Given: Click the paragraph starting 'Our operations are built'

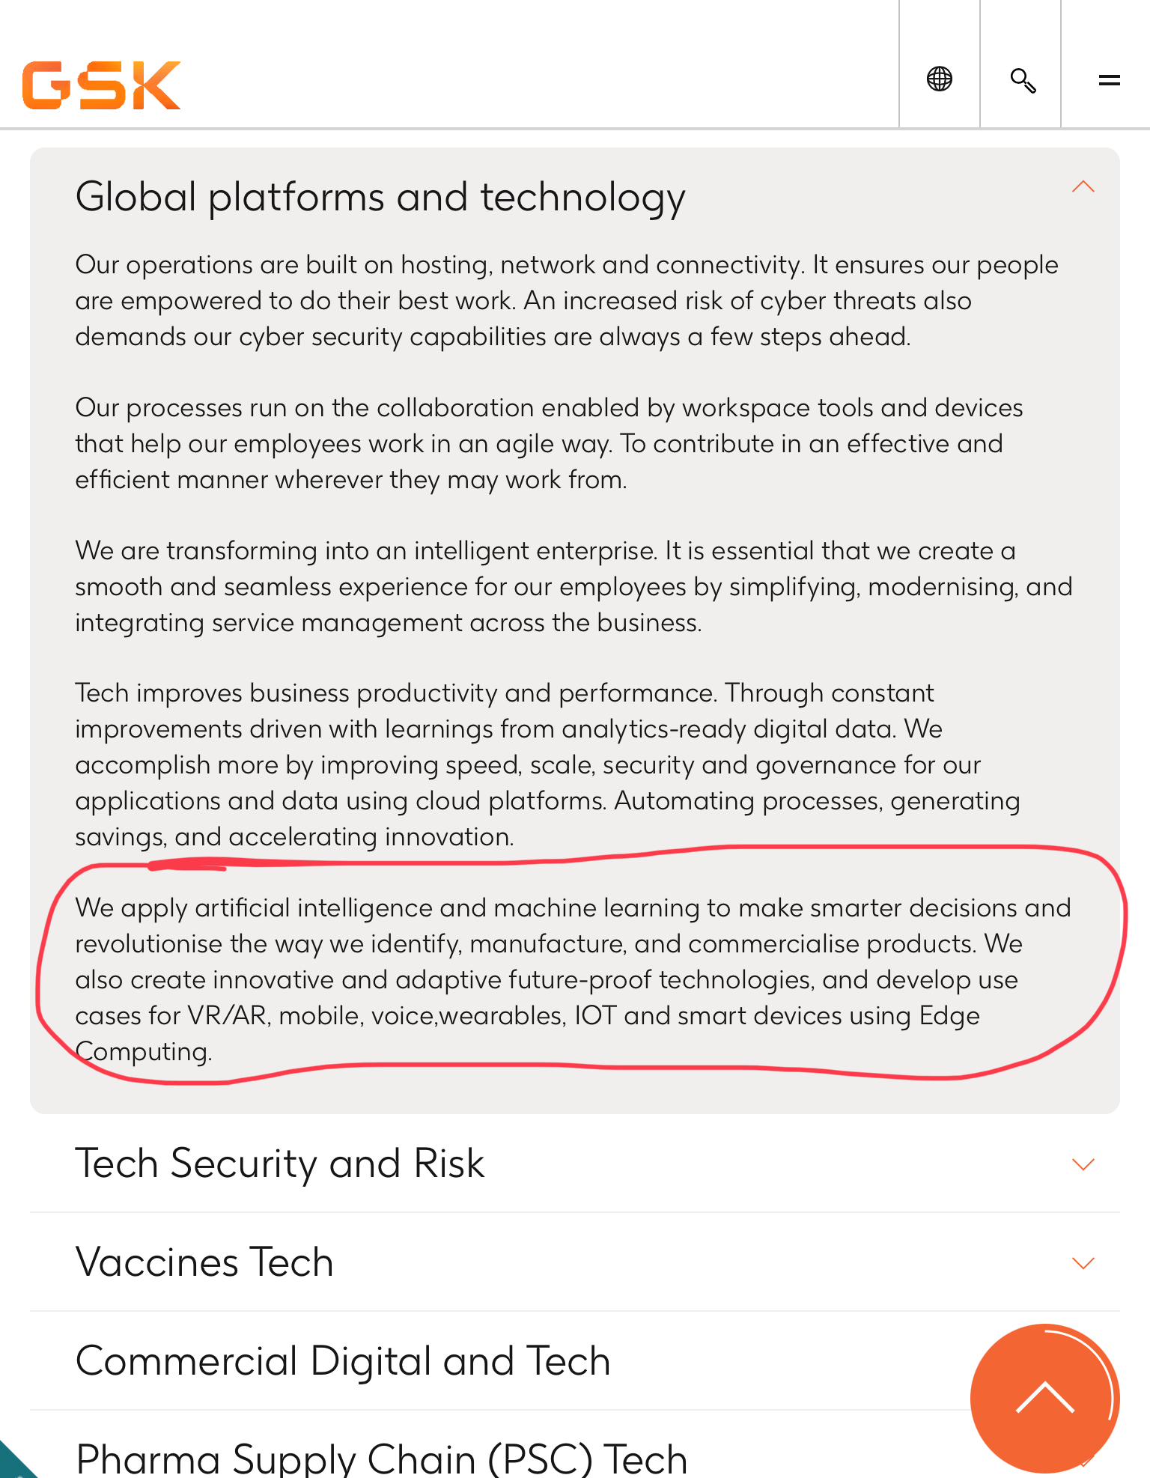Looking at the screenshot, I should (x=566, y=301).
